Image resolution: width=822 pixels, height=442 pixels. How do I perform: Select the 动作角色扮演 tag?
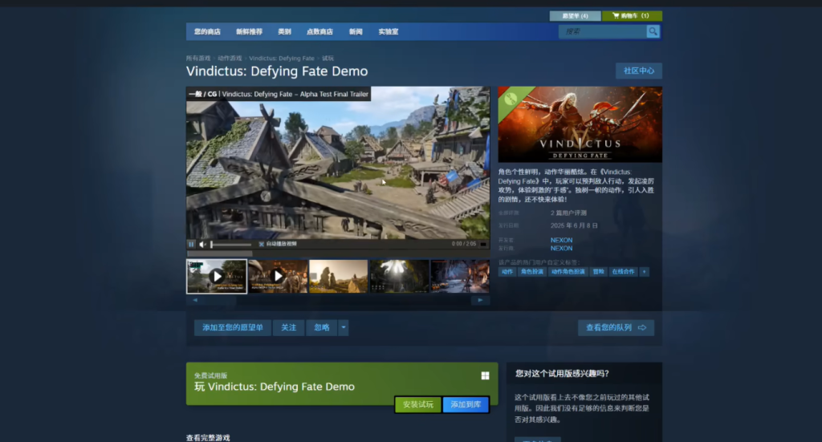point(568,272)
